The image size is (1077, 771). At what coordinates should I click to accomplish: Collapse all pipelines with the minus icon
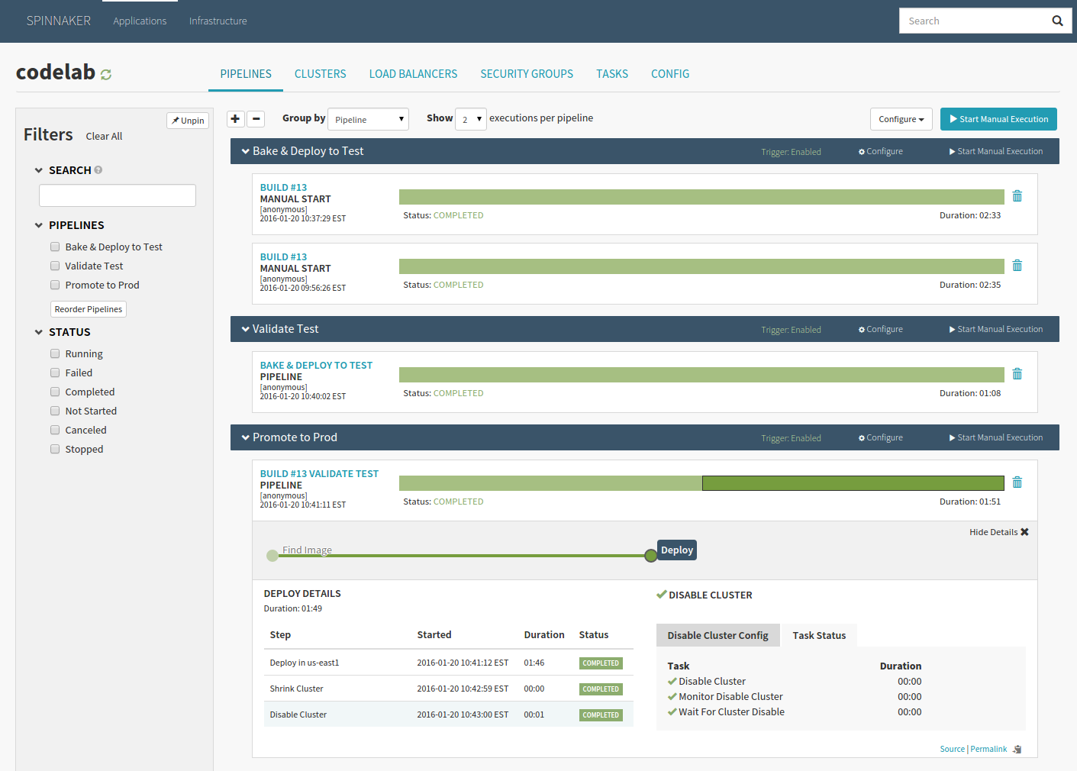tap(256, 118)
